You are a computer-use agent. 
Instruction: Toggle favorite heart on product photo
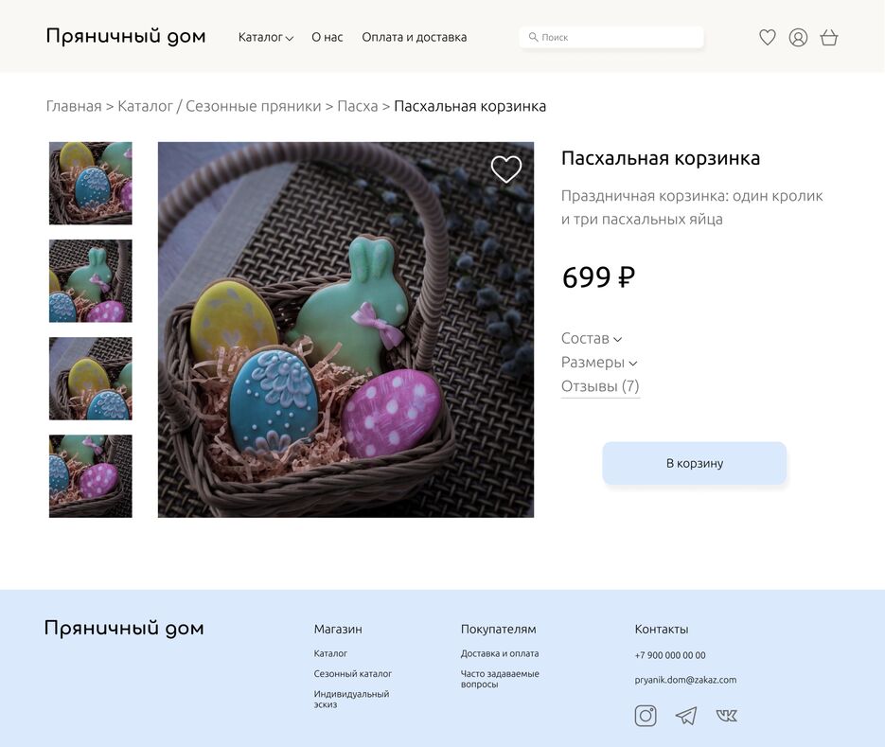[506, 169]
